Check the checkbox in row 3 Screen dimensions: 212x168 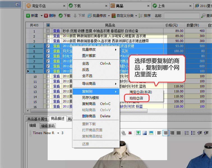pos(48,41)
